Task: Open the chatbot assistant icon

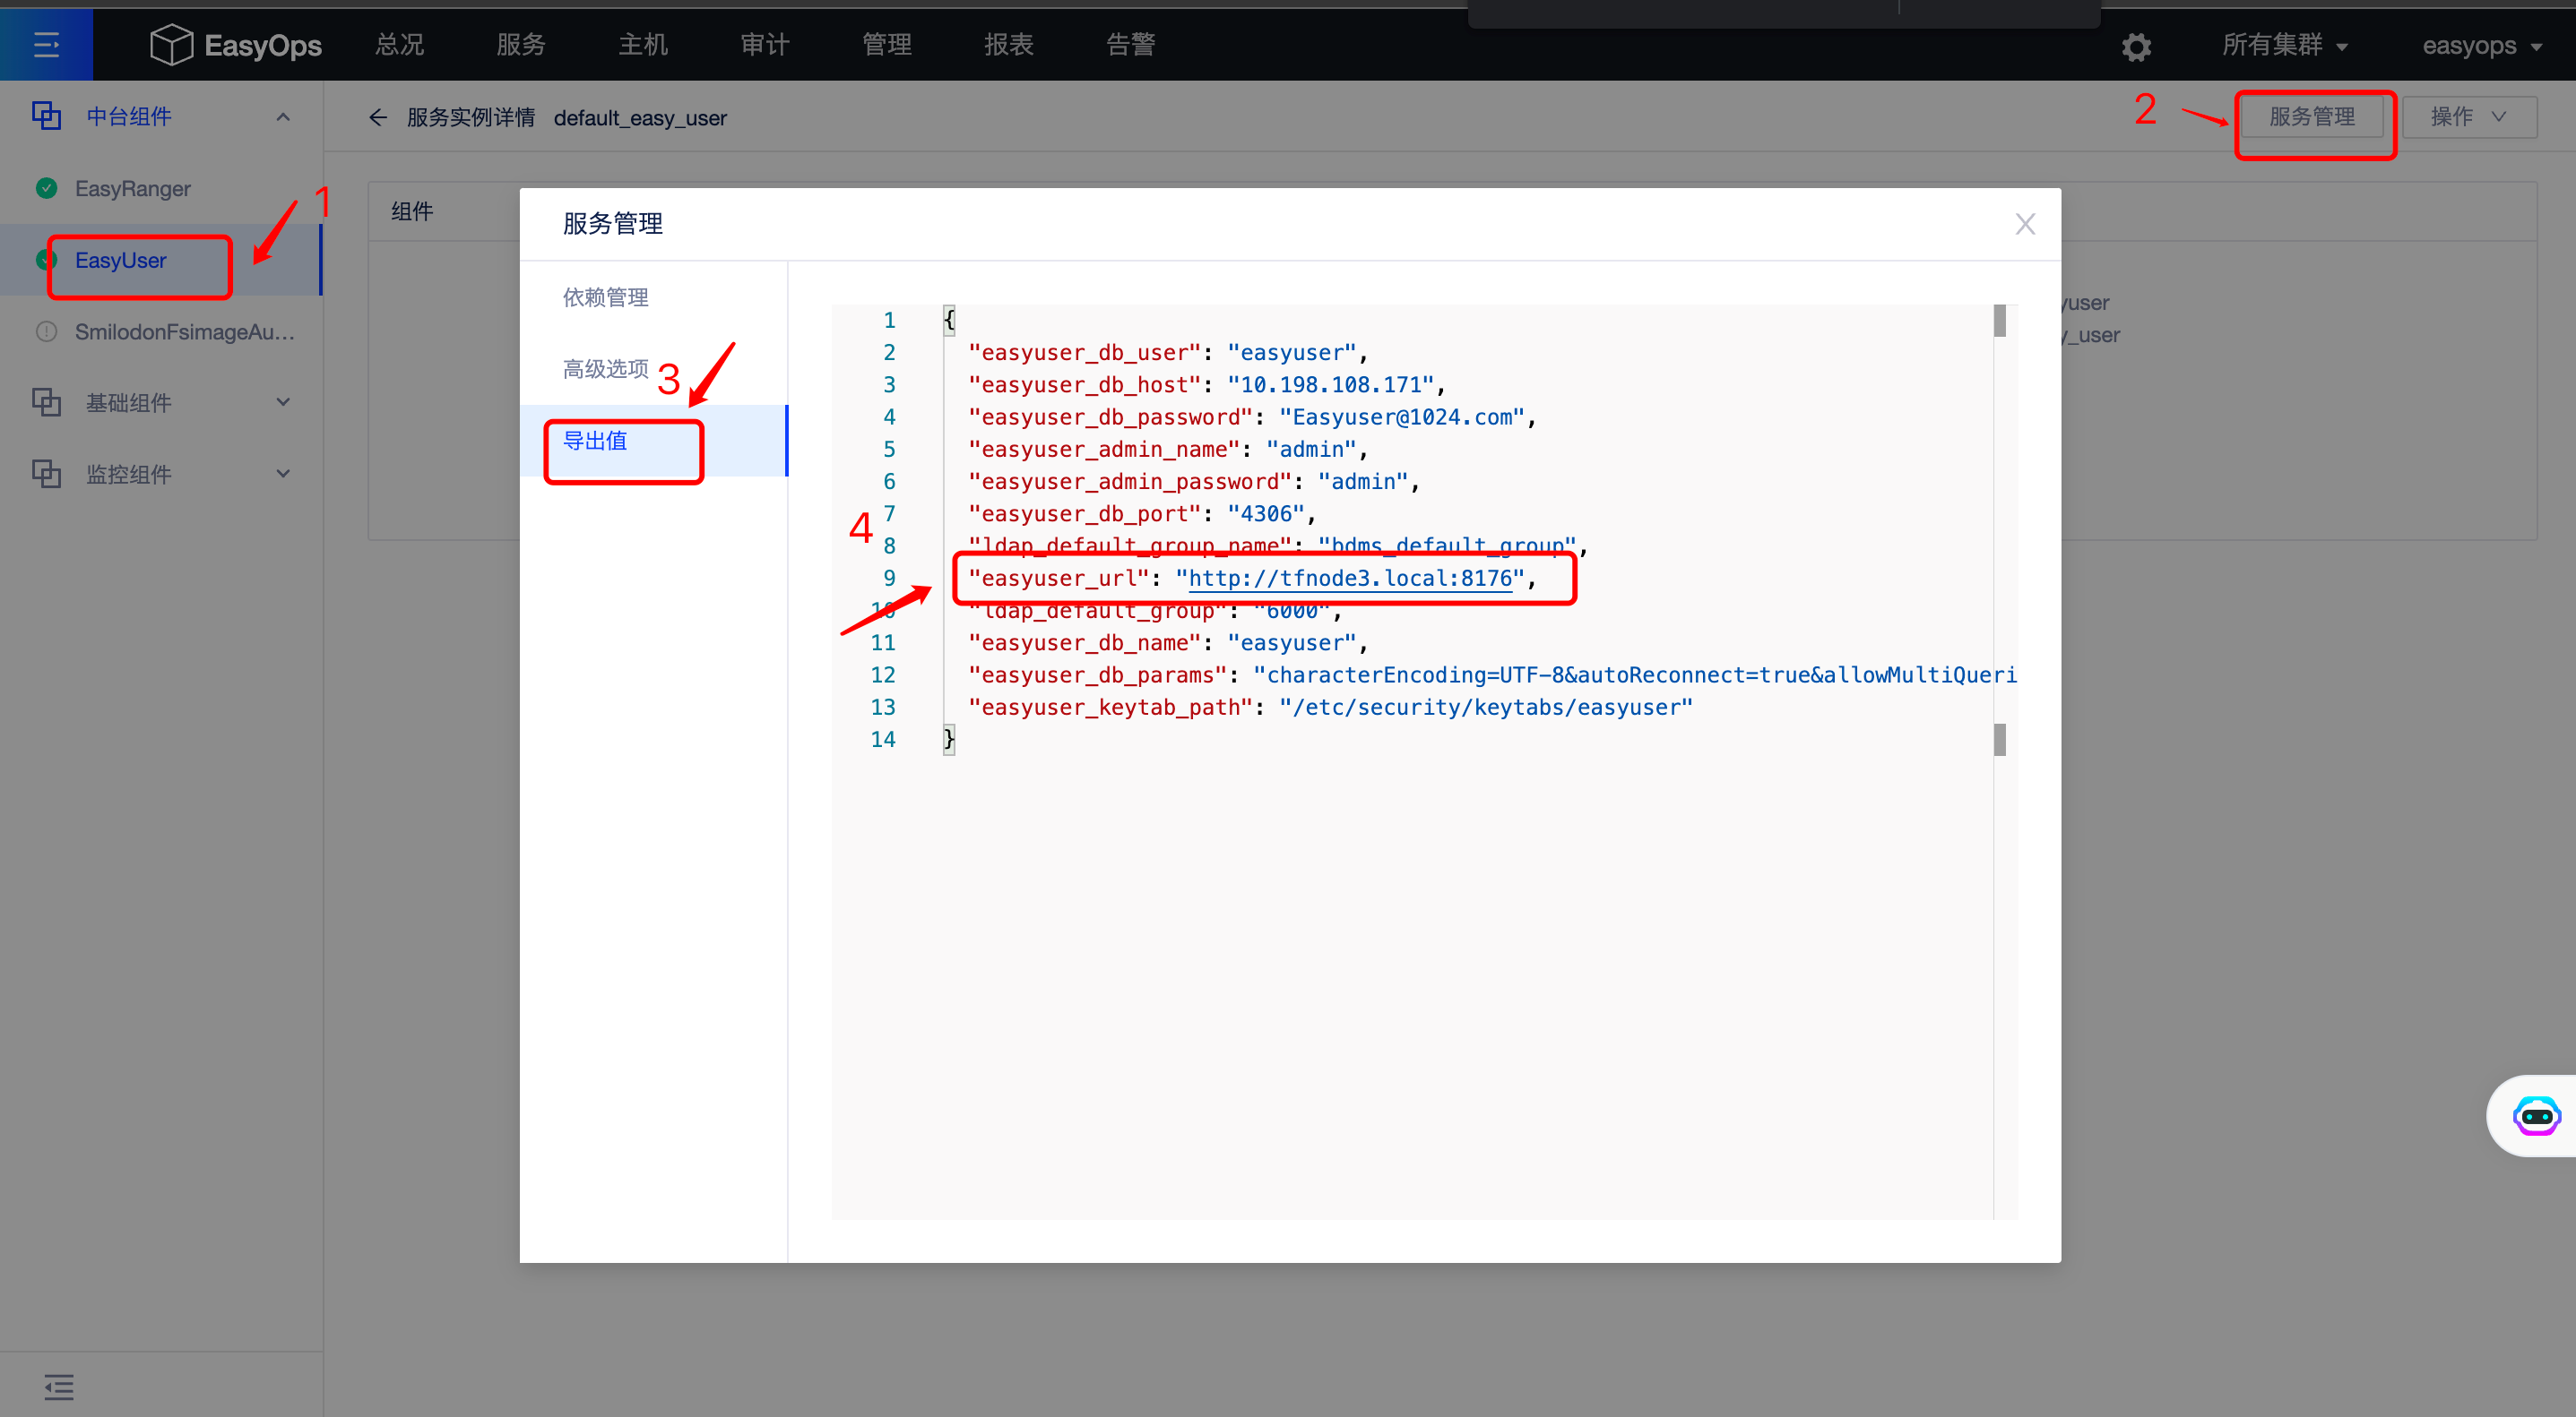Action: [2536, 1115]
